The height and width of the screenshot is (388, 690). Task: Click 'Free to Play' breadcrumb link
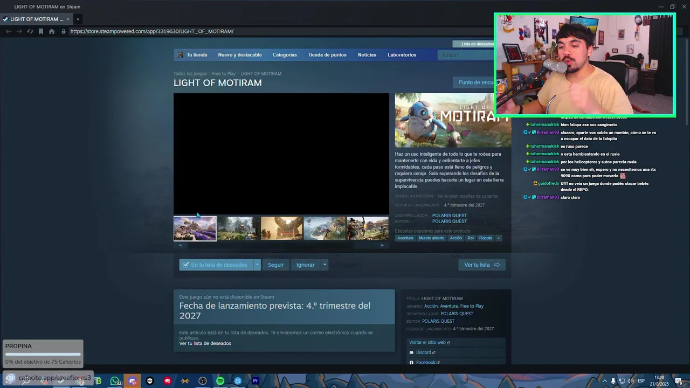click(224, 74)
